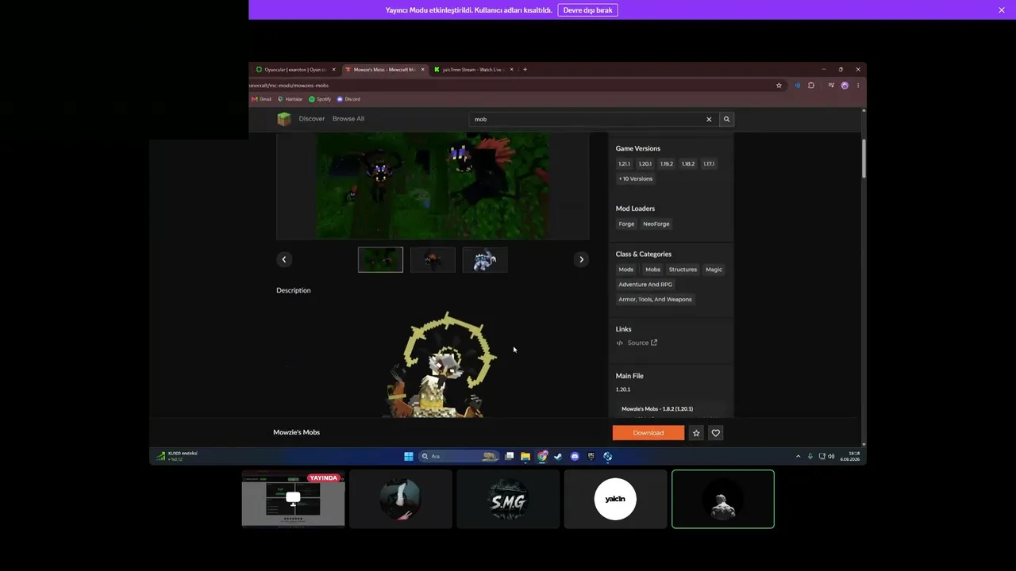1016x571 pixels.
Task: Open the Browse All page
Action: 348,119
